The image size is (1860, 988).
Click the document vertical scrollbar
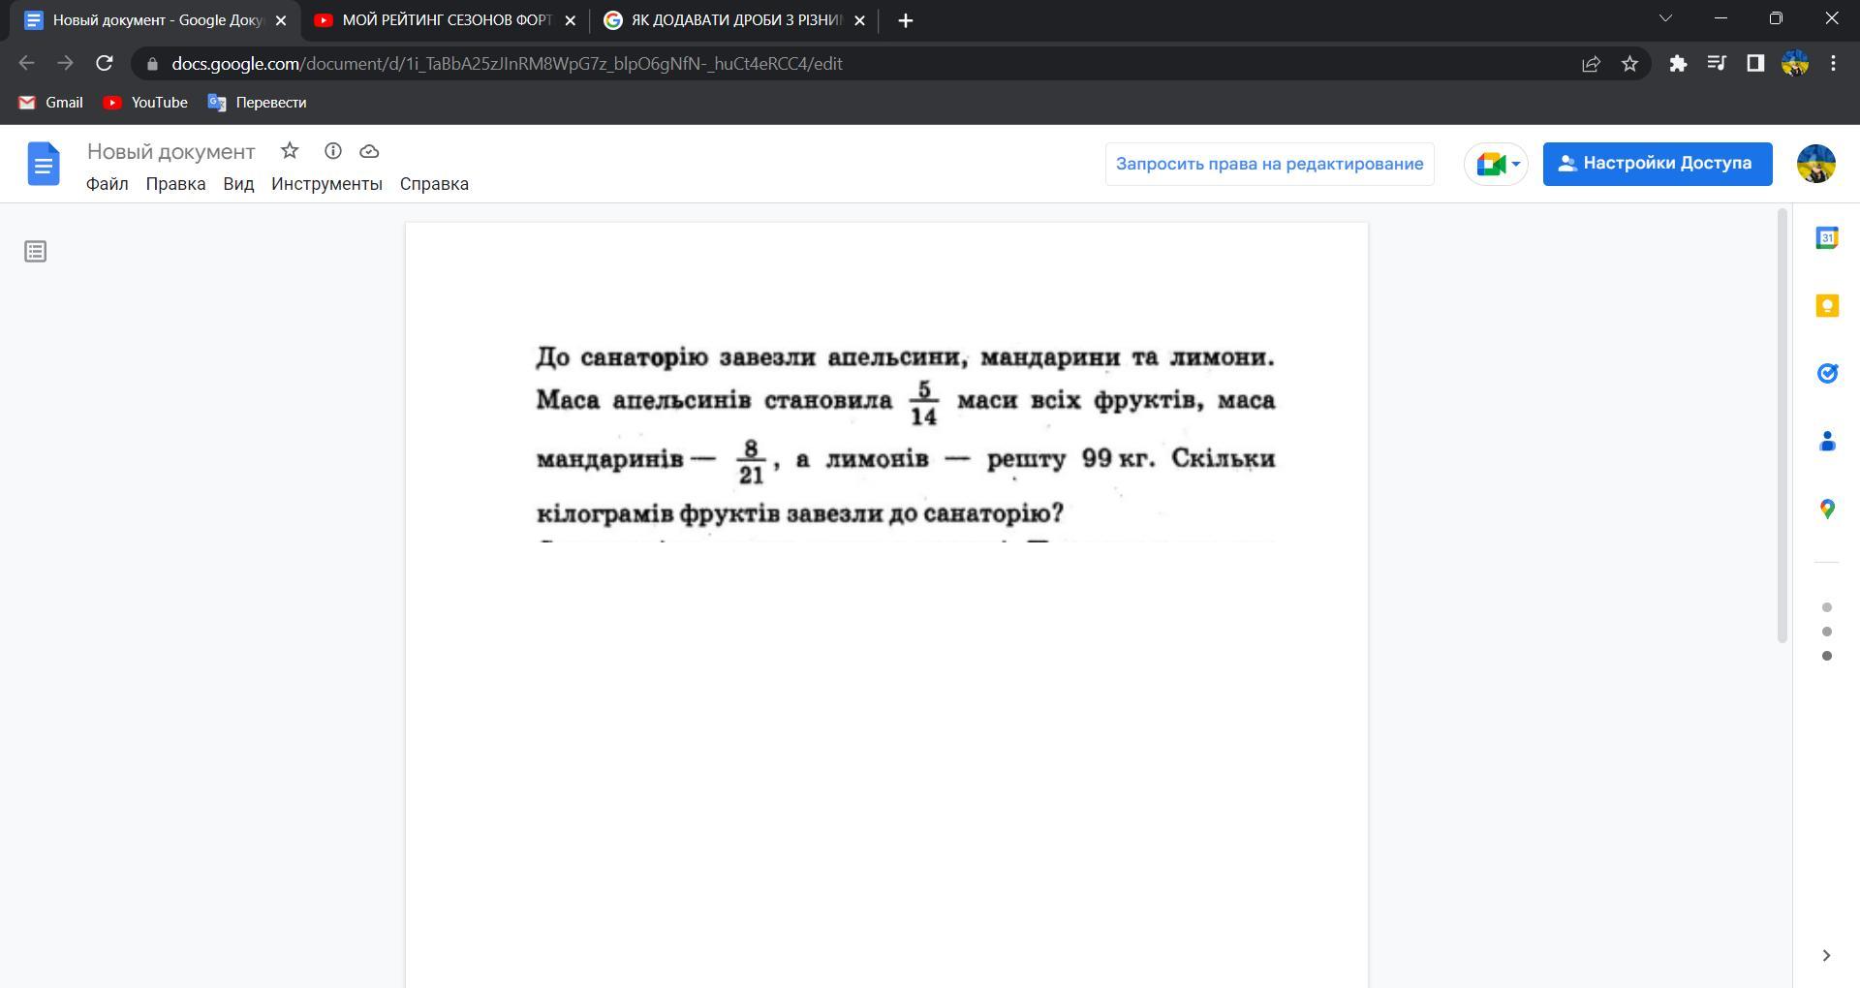[x=1782, y=426]
